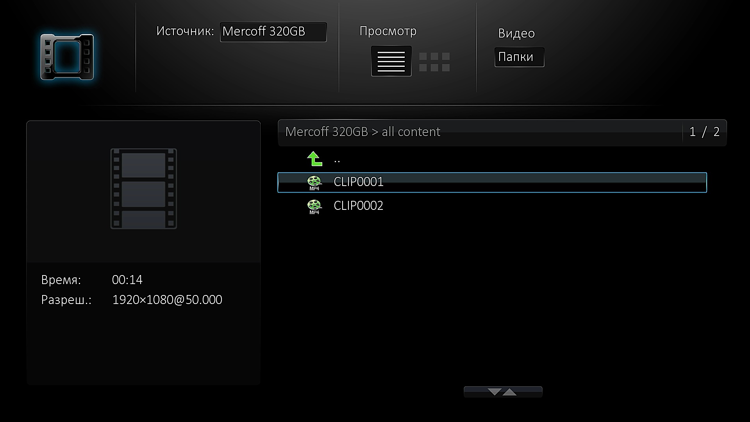750x422 pixels.
Task: Click the MP4 icon next to CLIP0001
Action: 314,183
